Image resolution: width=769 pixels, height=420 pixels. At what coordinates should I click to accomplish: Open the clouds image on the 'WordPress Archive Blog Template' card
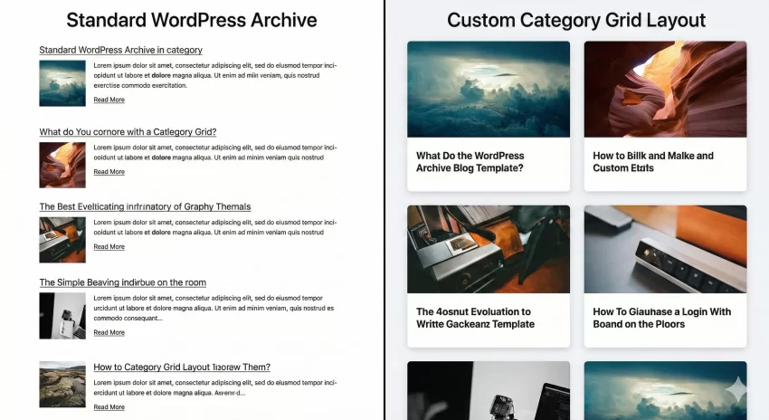point(489,90)
